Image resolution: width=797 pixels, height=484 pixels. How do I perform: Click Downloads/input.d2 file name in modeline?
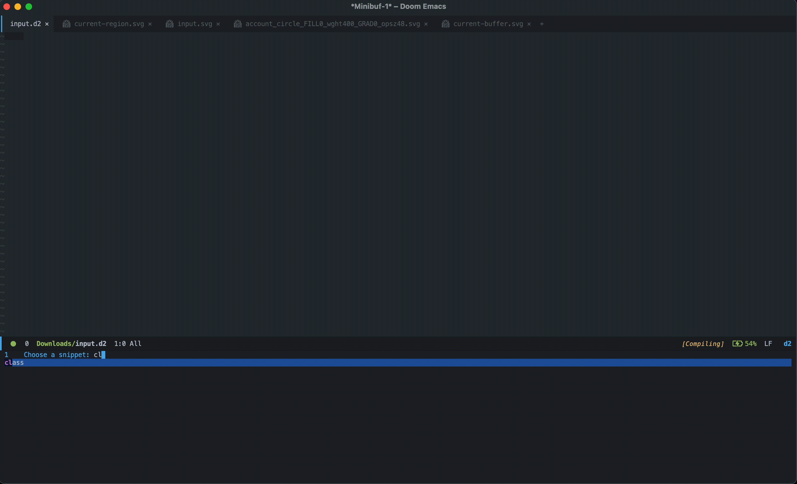pyautogui.click(x=71, y=343)
